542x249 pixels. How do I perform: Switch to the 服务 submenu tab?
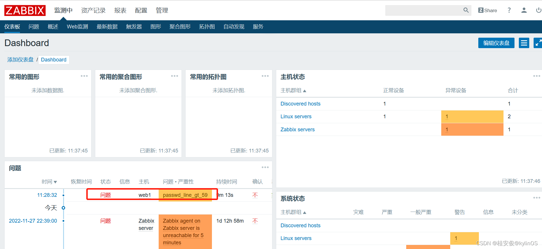click(x=258, y=27)
